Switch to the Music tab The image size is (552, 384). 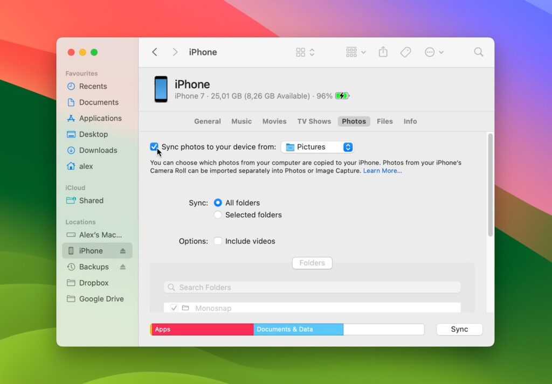241,121
